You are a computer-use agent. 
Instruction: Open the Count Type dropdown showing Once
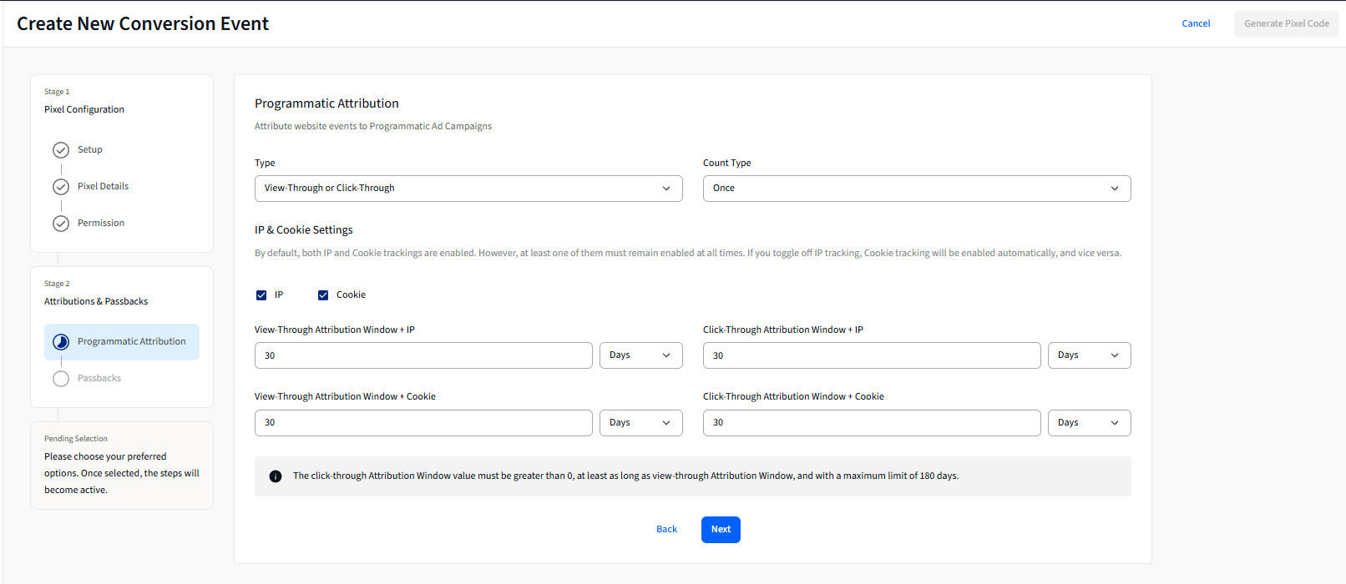(917, 189)
